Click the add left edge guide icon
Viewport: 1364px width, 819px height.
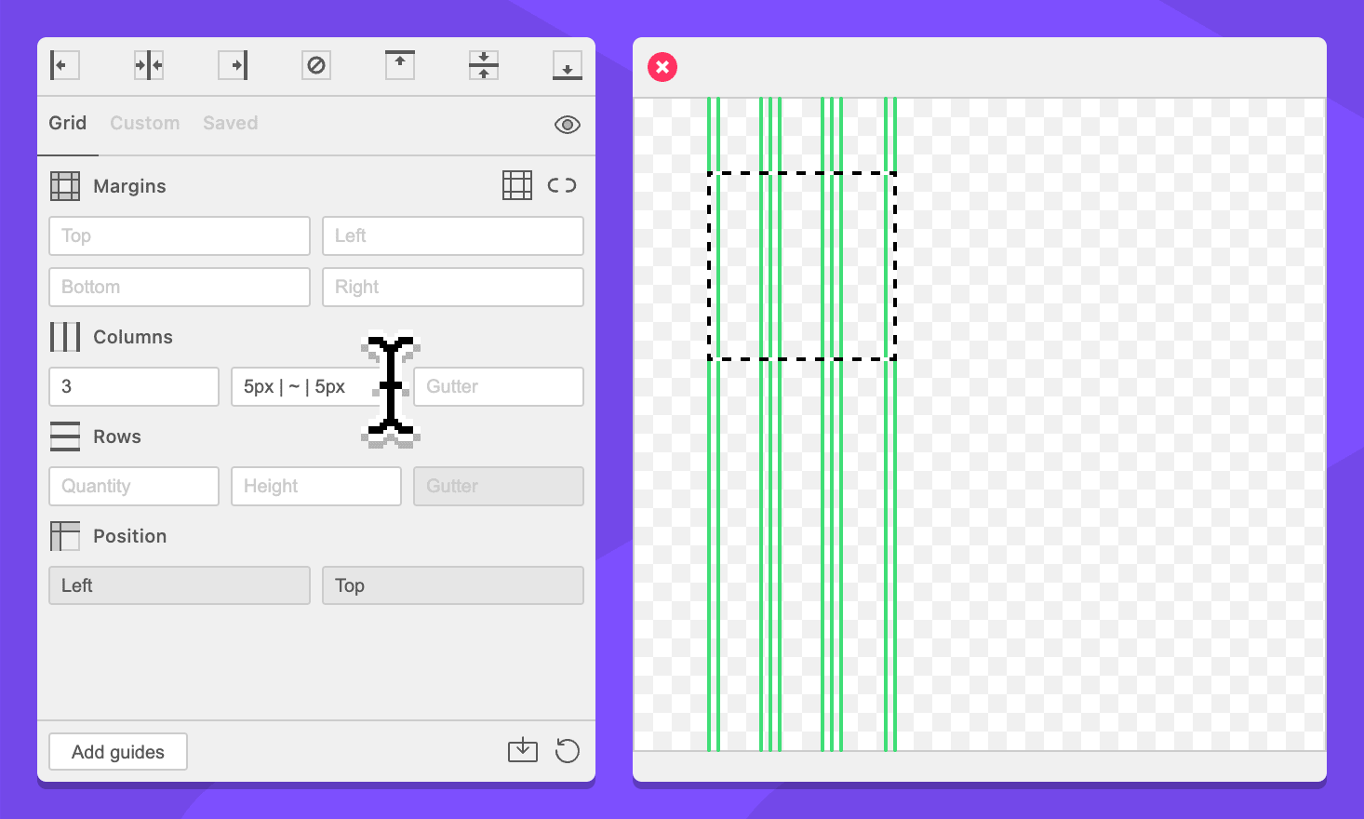[64, 65]
